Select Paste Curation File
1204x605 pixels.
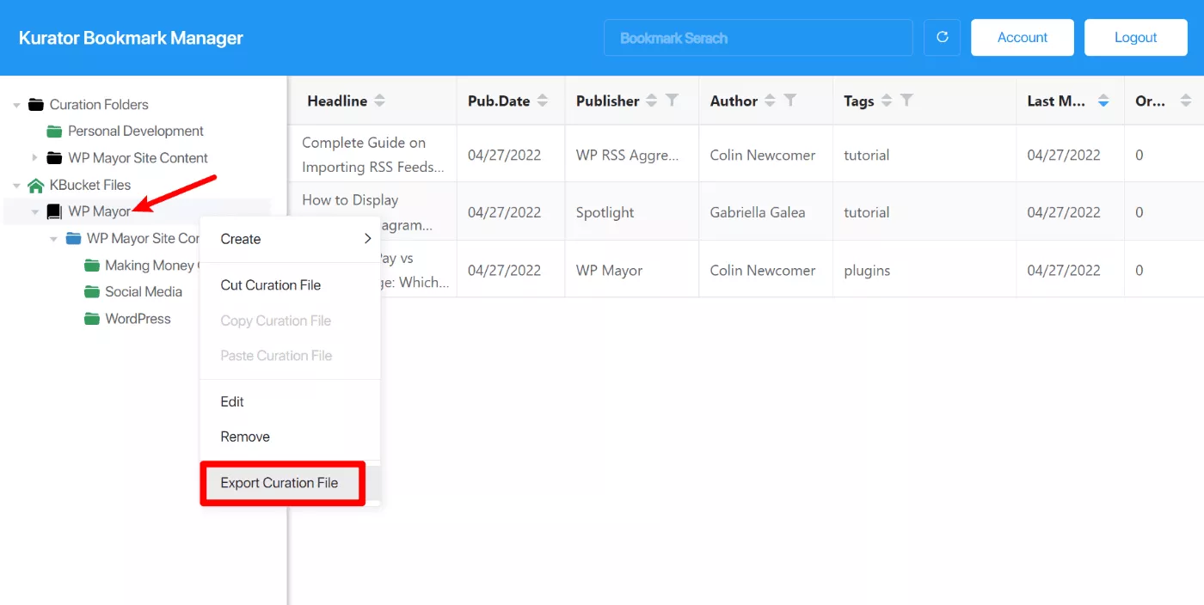pyautogui.click(x=290, y=356)
